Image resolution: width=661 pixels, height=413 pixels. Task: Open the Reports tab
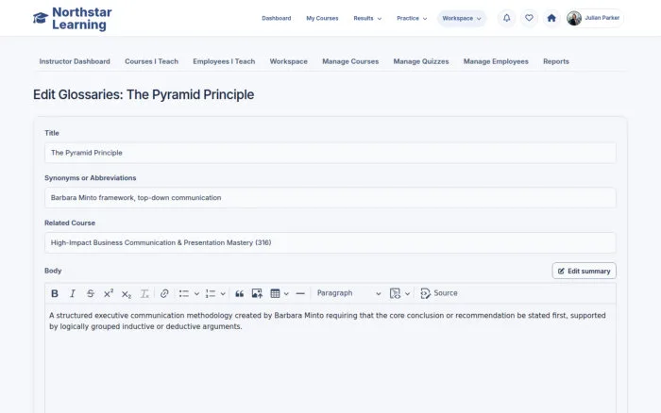[556, 61]
